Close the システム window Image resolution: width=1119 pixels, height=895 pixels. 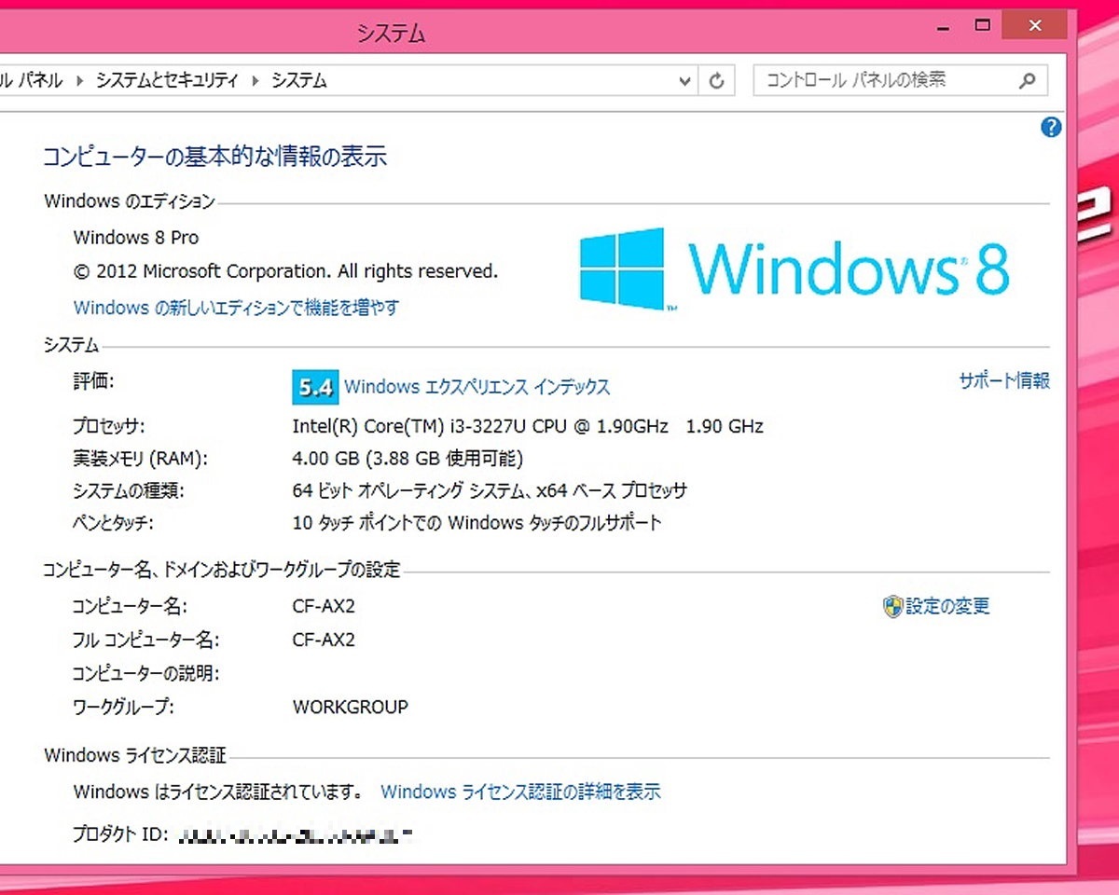1035,25
